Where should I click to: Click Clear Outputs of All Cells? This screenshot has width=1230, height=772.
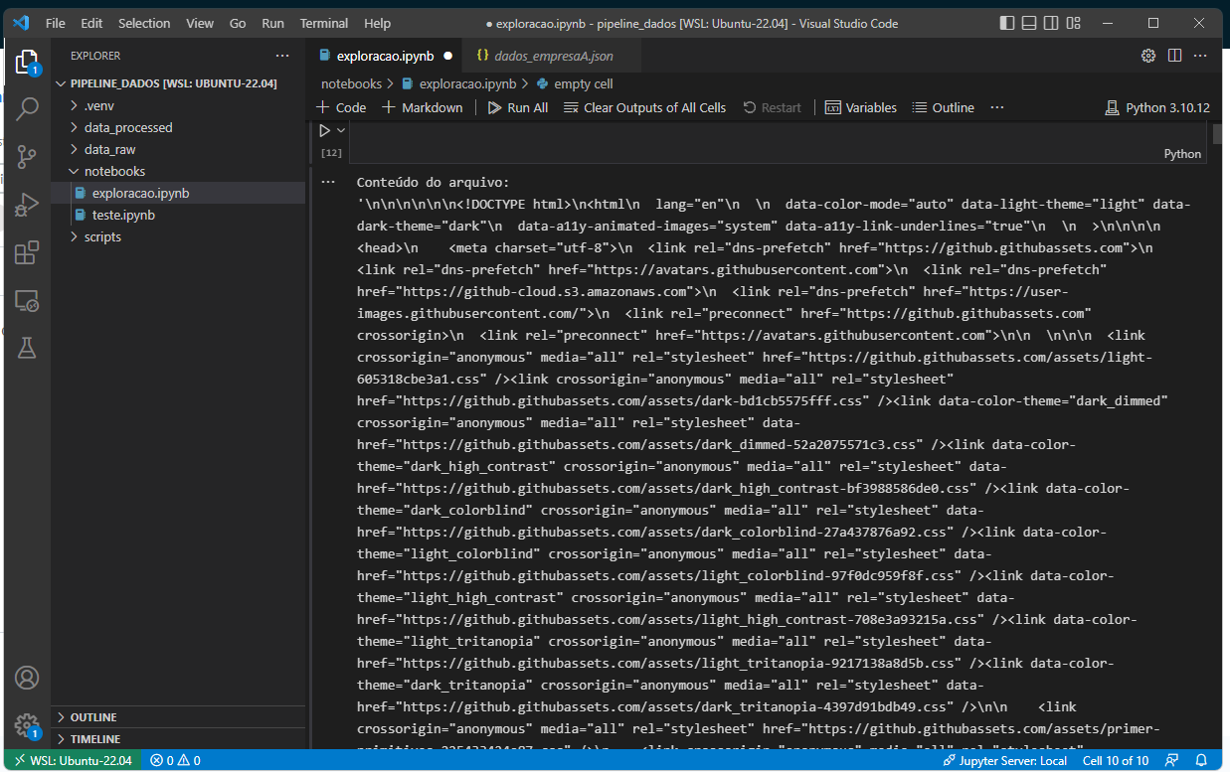tap(644, 107)
